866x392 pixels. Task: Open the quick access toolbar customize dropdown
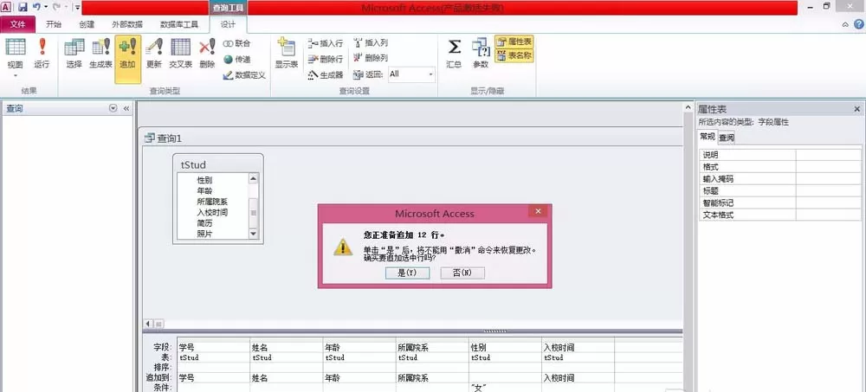[x=76, y=7]
